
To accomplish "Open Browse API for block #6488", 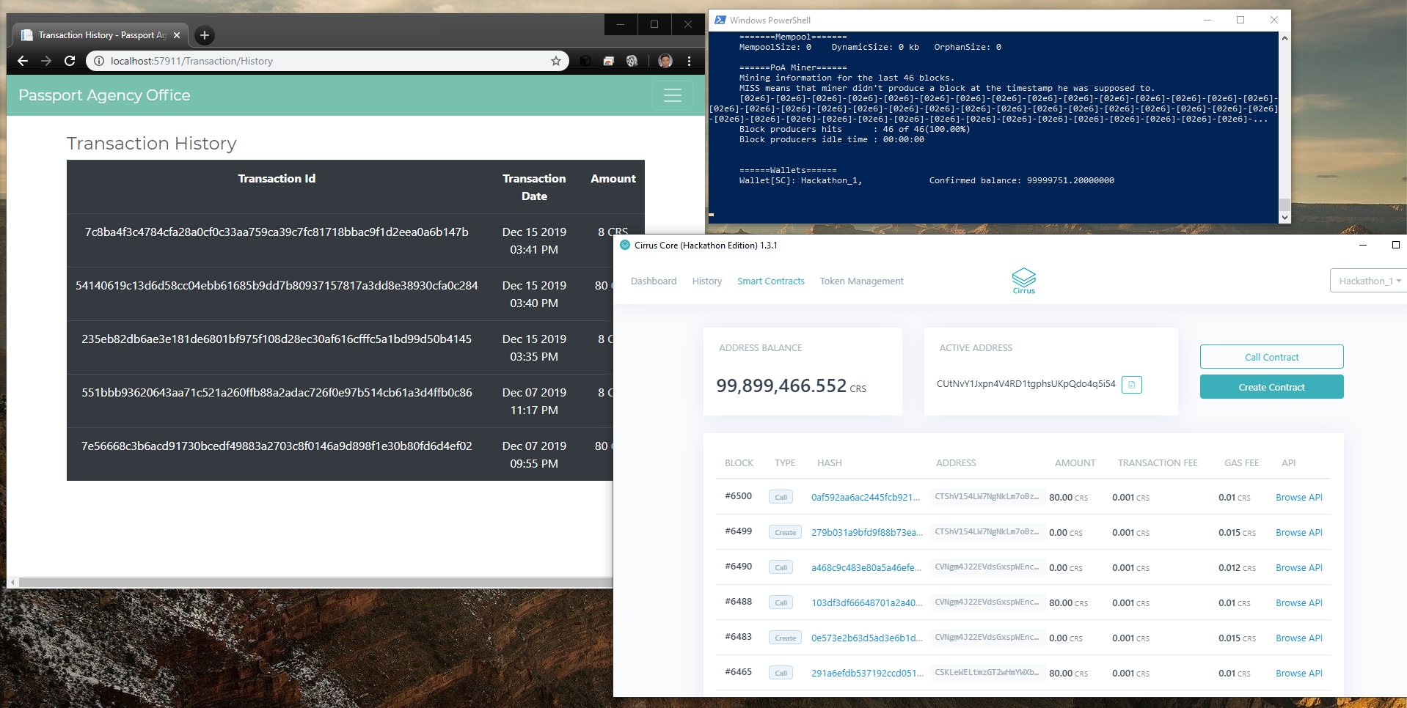I will (1299, 603).
